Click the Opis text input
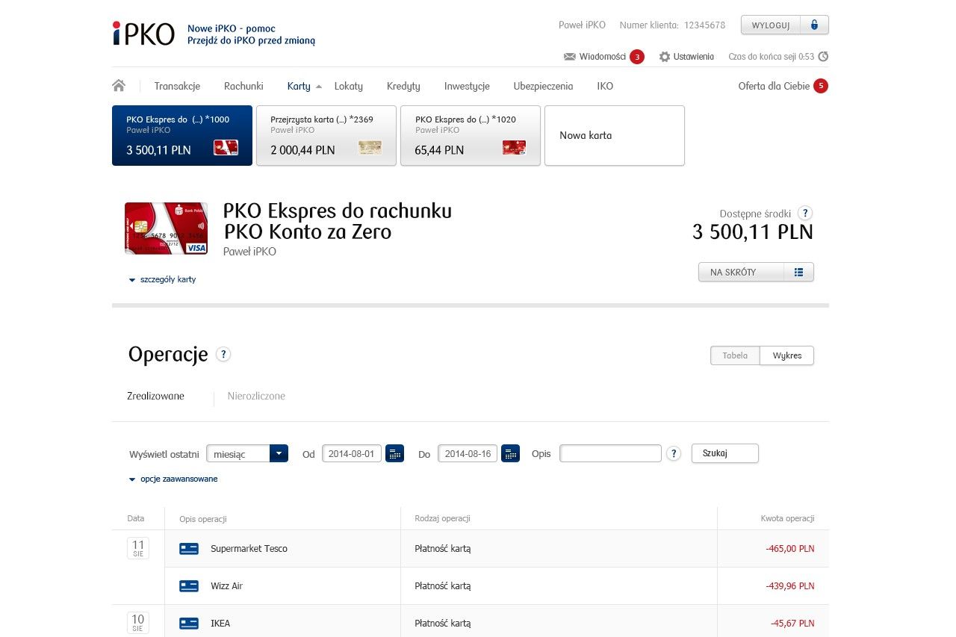This screenshot has height=637, width=956. point(610,453)
